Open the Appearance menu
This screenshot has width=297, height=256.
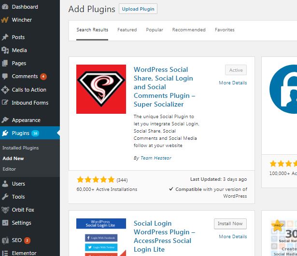point(26,120)
